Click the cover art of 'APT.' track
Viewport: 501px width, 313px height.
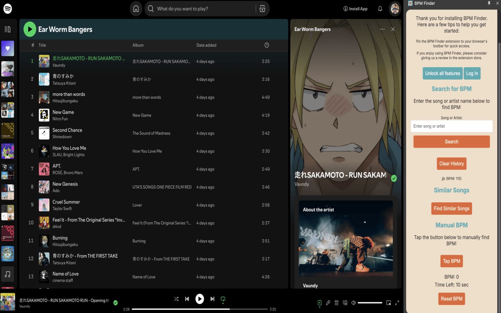(x=44, y=169)
